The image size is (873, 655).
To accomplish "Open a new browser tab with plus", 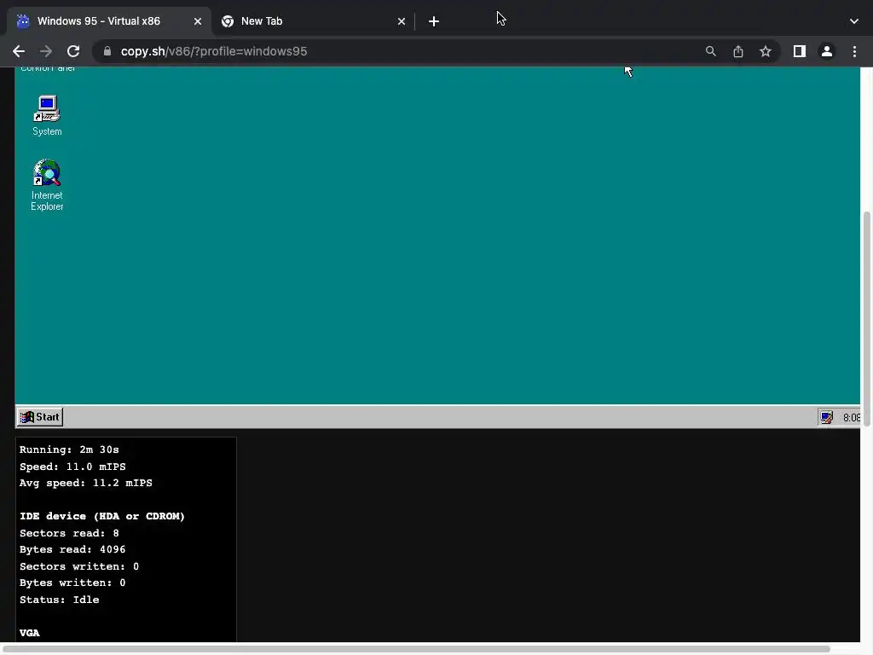I will pyautogui.click(x=434, y=21).
